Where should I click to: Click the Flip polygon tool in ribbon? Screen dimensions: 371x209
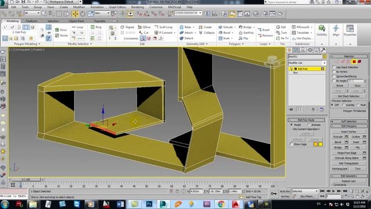[x=243, y=38]
